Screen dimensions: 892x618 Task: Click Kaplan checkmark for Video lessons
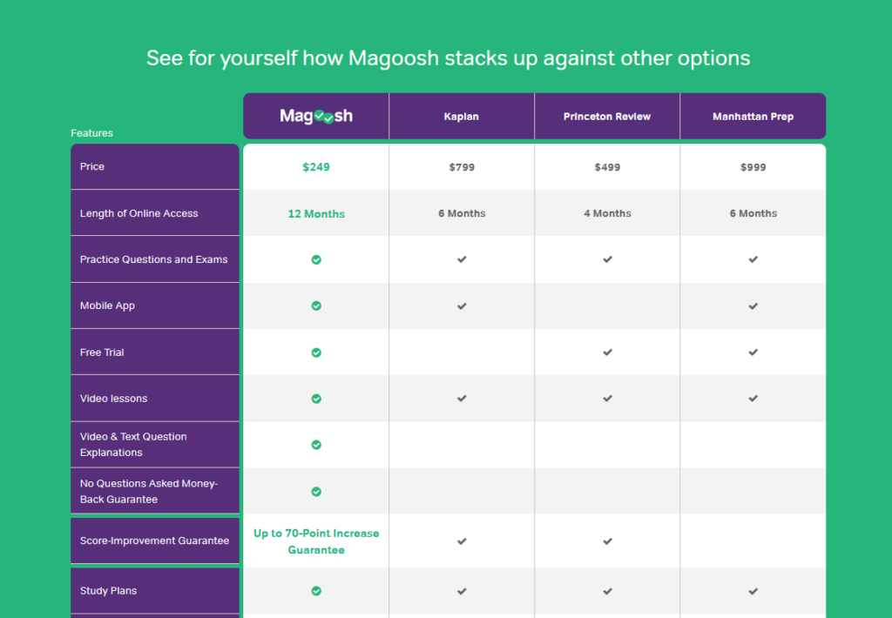tap(462, 399)
